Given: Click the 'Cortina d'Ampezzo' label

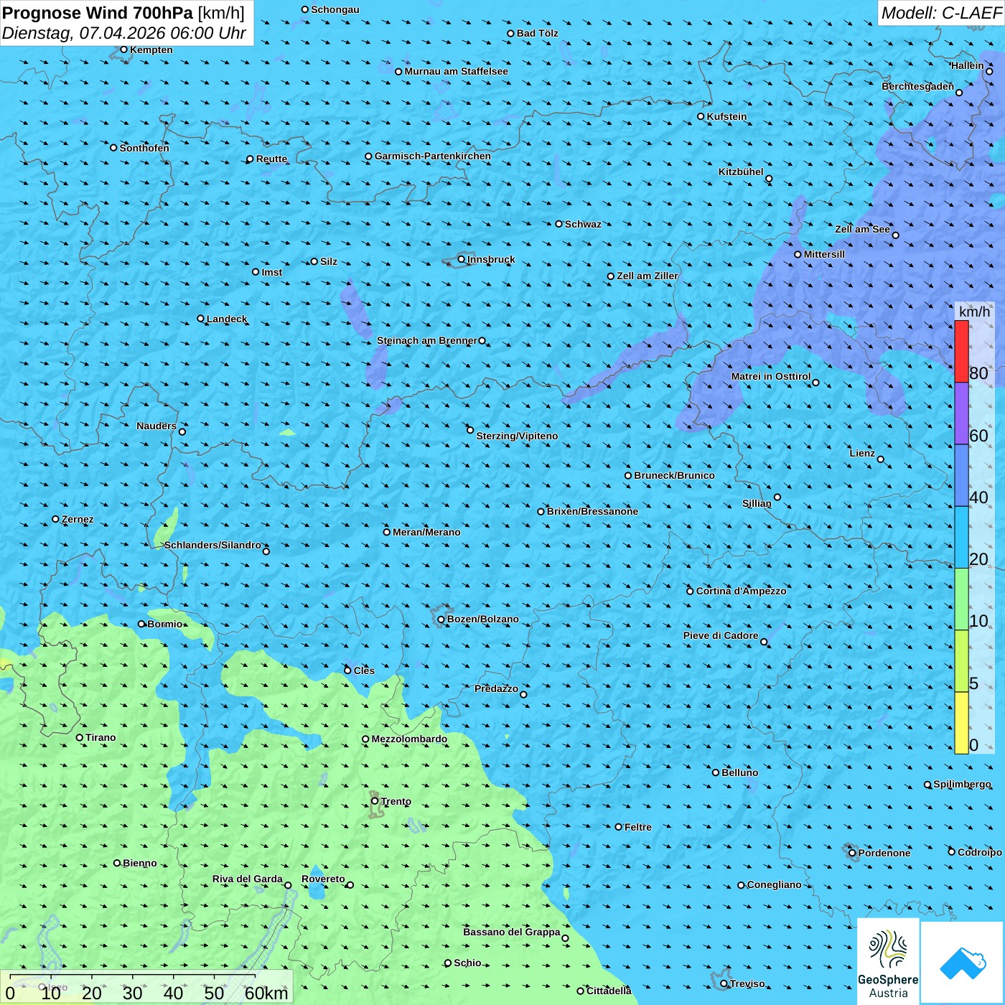Looking at the screenshot, I should 741,591.
